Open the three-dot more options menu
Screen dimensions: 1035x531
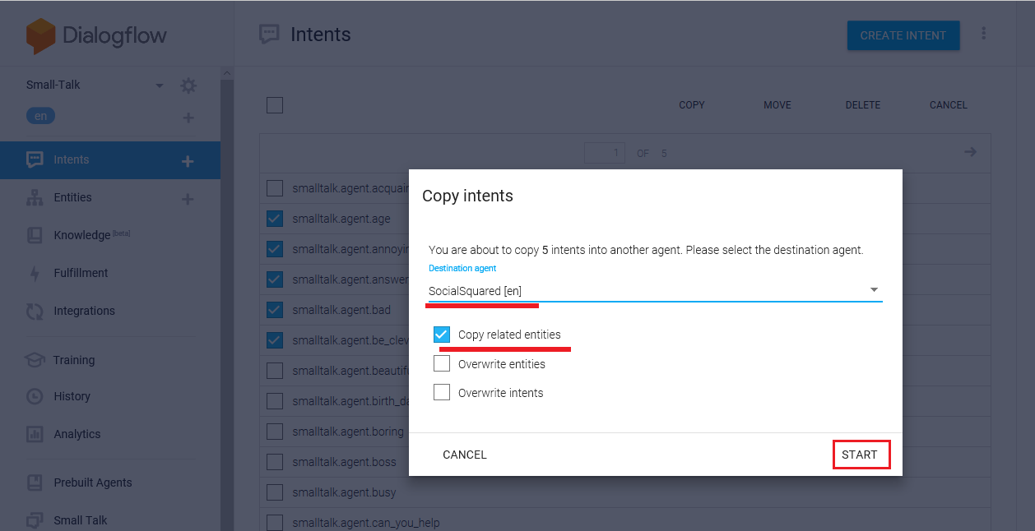(984, 34)
